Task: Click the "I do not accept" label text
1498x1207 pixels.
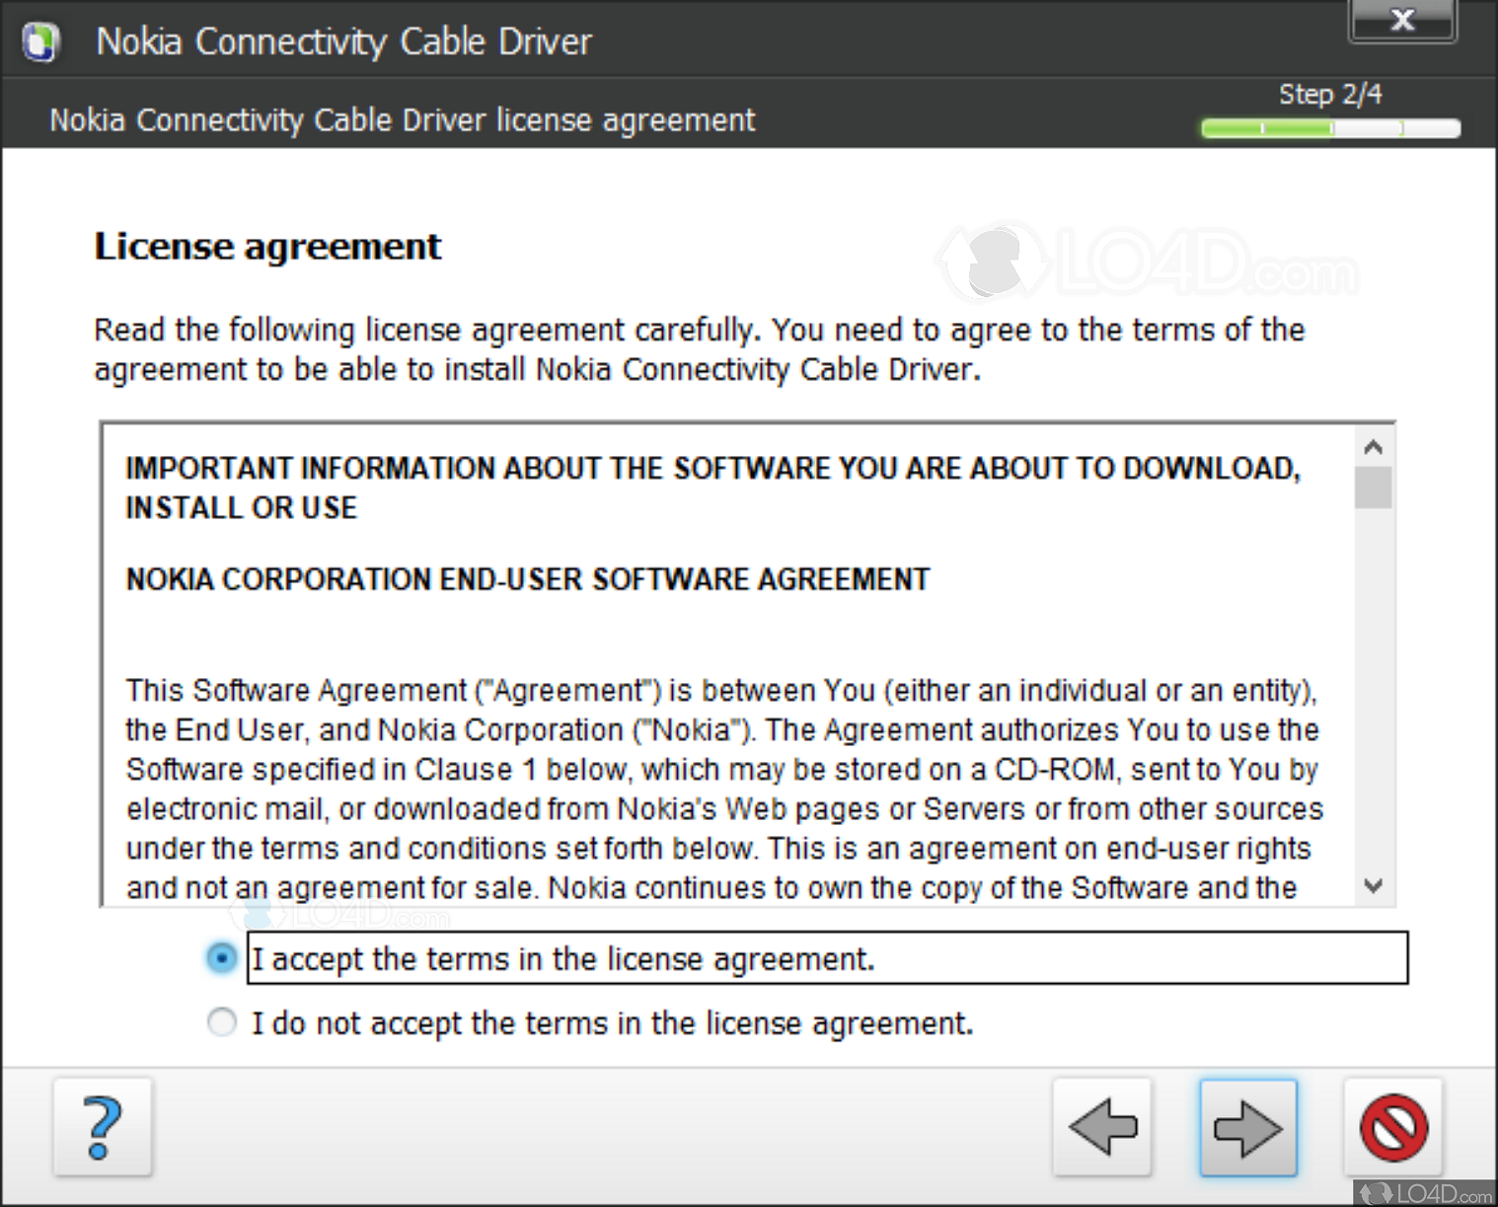Action: (612, 1023)
